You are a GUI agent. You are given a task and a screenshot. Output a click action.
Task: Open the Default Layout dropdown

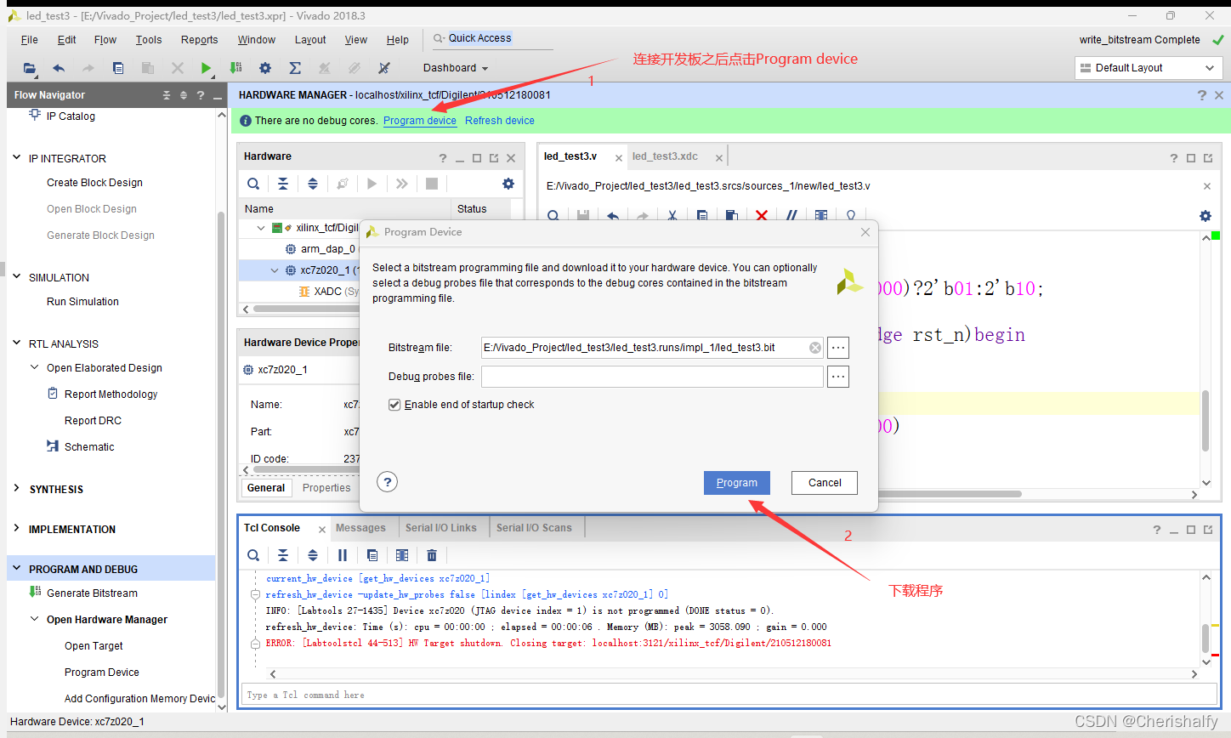(1149, 68)
